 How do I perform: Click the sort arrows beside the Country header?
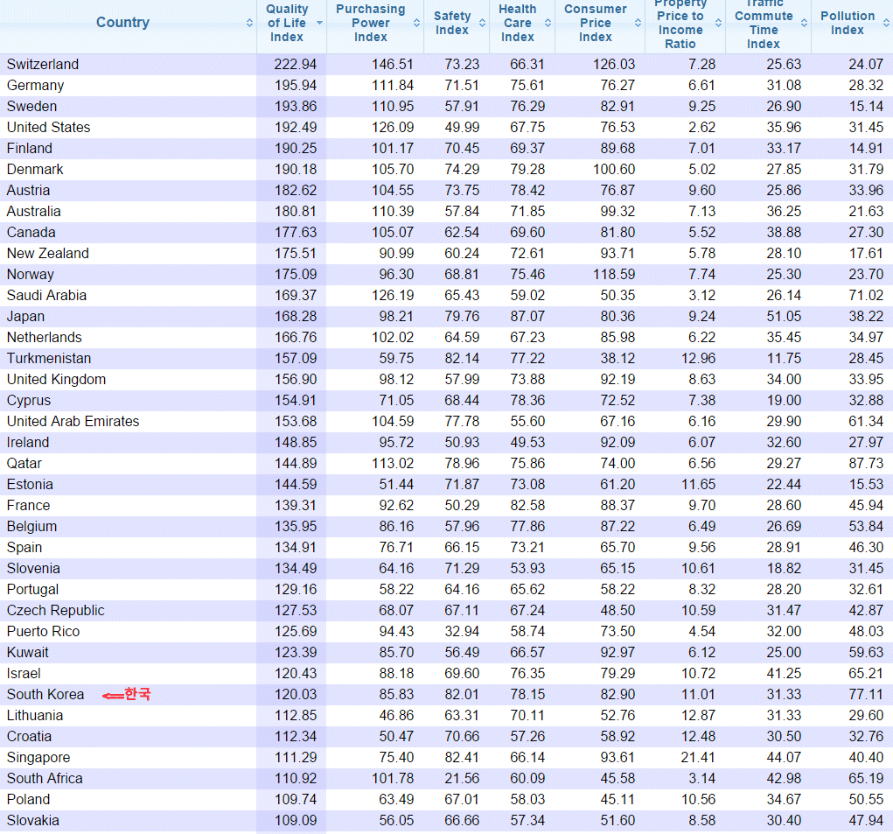(249, 23)
